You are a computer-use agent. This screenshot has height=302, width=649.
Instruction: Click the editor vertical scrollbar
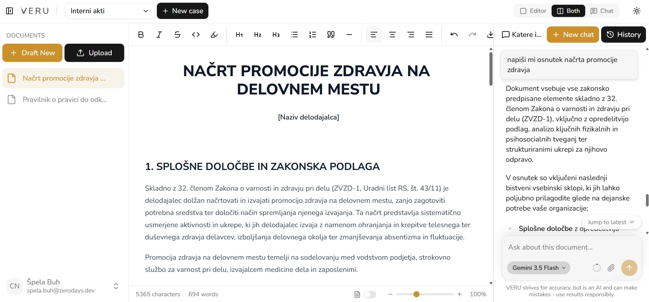491,69
